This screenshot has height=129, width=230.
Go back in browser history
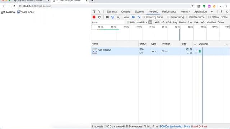4,6
